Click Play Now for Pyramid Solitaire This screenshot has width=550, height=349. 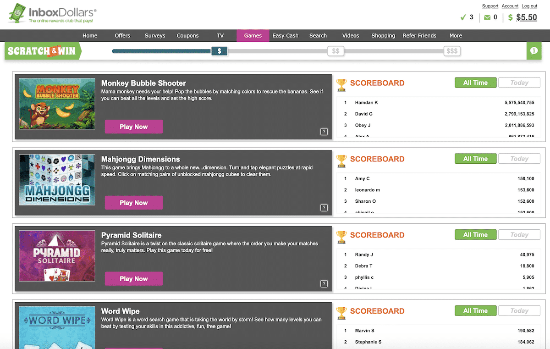(134, 279)
